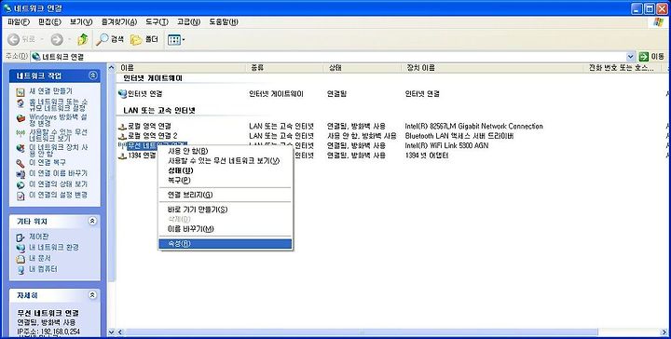
Task: Choose 복구(P) in context menu
Action: 226,180
